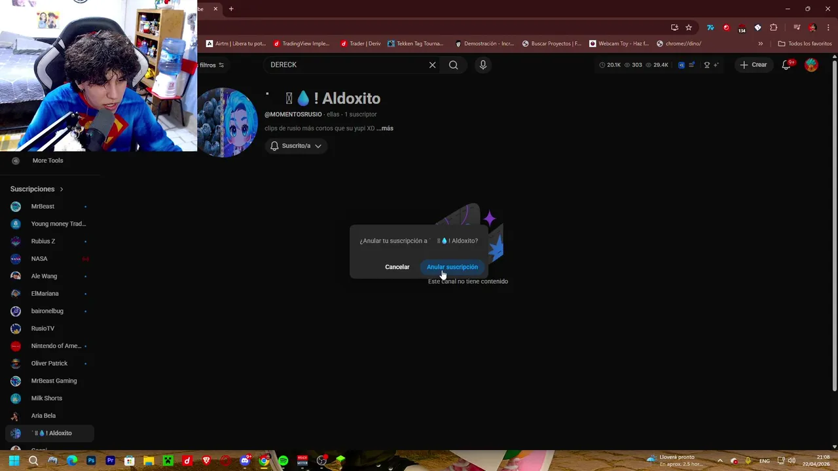This screenshot has height=471, width=838.
Task: Confirm with the Anular suscripción button
Action: tap(452, 267)
